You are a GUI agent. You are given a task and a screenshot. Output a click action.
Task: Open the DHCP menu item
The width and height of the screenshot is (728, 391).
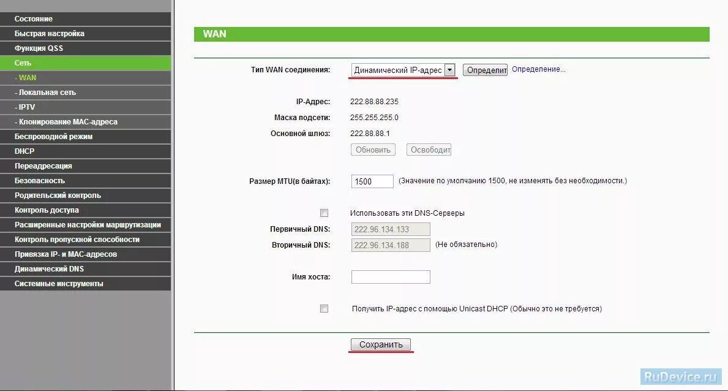(x=86, y=151)
